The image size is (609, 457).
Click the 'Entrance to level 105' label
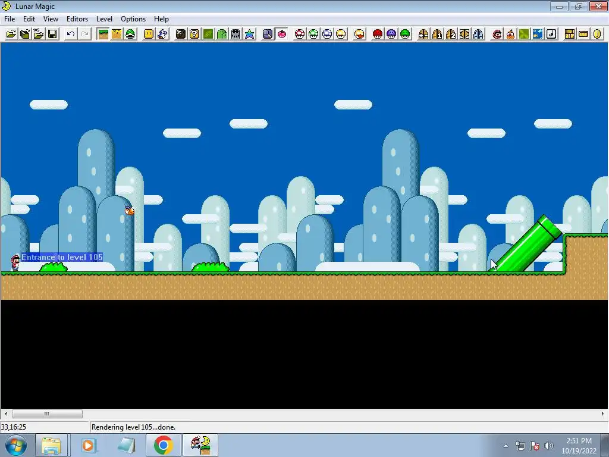(62, 257)
